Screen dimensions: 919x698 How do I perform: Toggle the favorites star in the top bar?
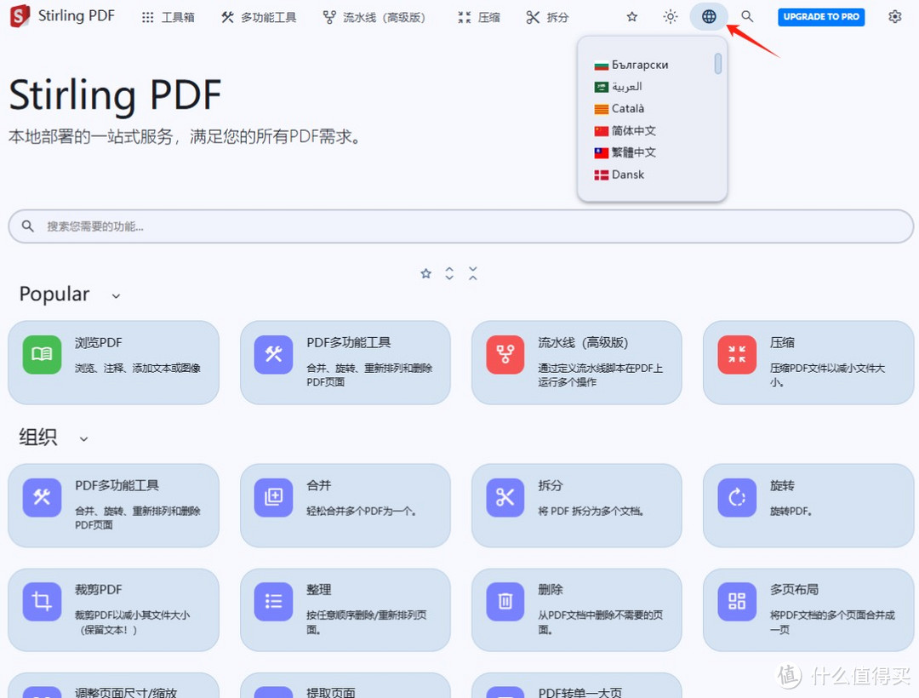[631, 16]
